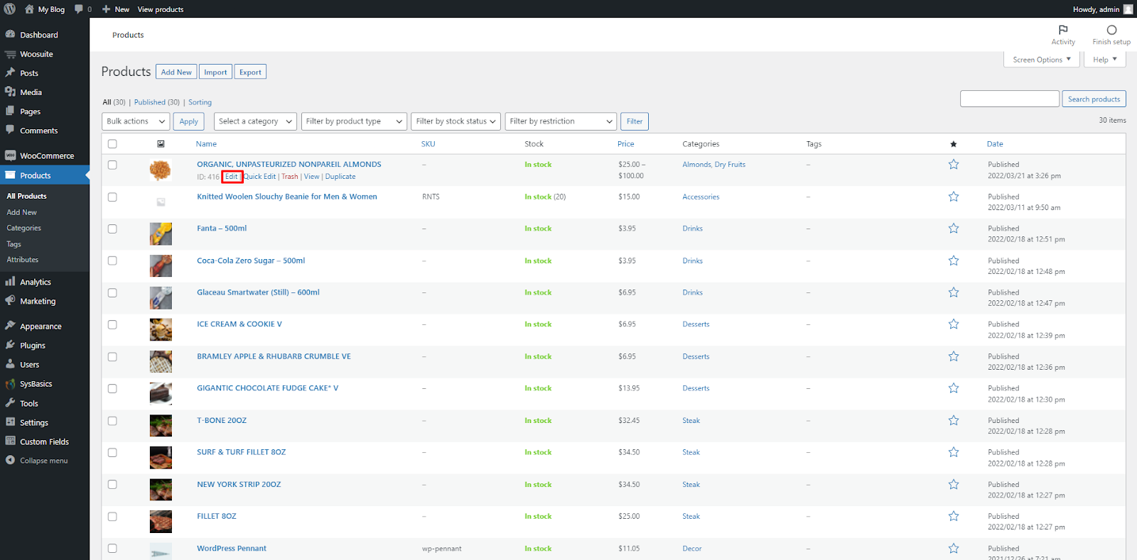Click the Users sidebar icon

click(x=10, y=364)
